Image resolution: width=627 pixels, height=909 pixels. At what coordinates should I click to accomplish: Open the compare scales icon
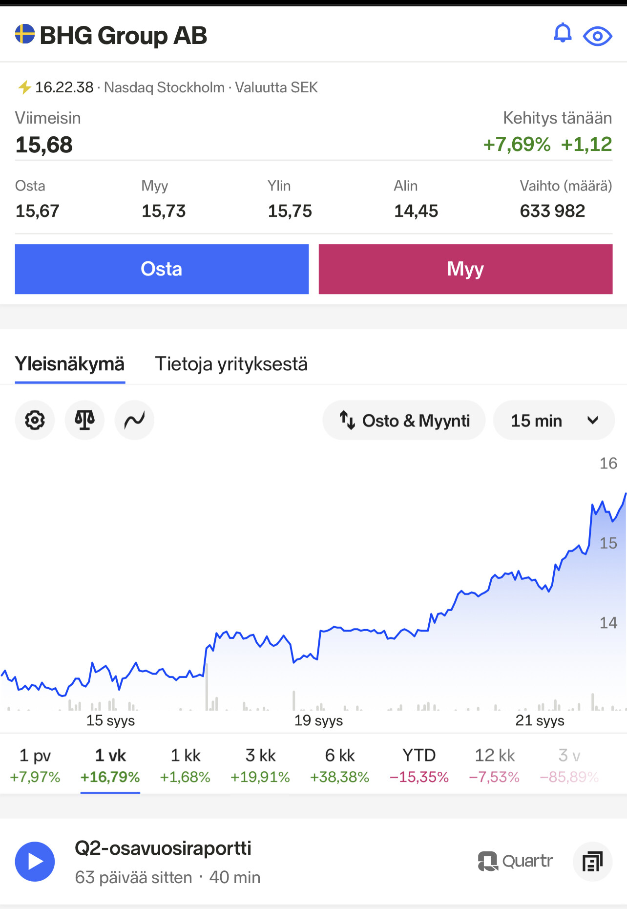pos(84,420)
